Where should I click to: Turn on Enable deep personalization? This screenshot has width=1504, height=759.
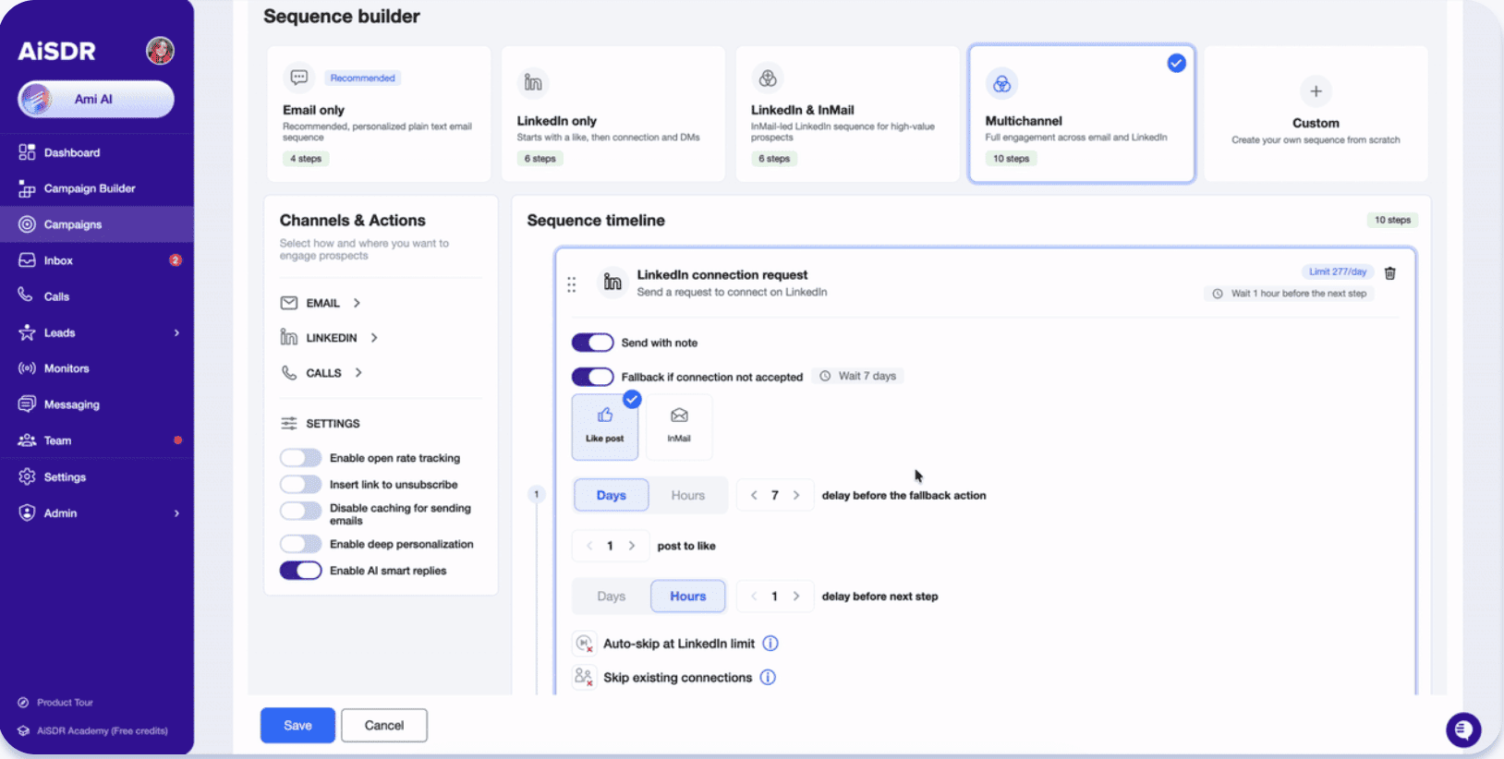[x=301, y=544]
